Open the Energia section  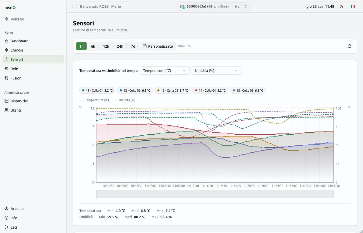pos(17,50)
